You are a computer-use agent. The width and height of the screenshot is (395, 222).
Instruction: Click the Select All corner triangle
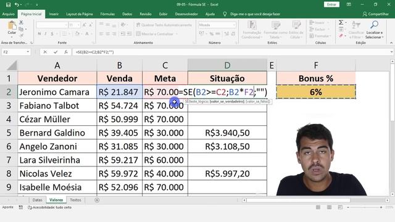12,65
